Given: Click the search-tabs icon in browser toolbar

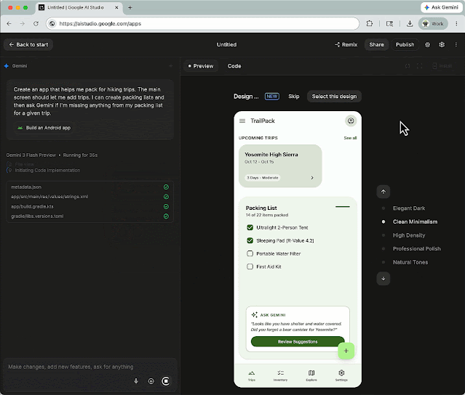Looking at the screenshot, I should 389,23.
